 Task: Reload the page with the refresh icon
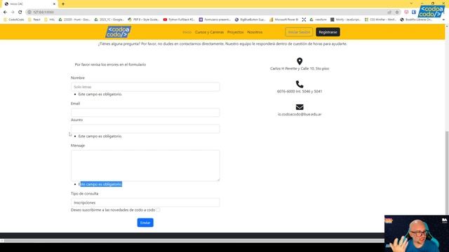(20, 12)
